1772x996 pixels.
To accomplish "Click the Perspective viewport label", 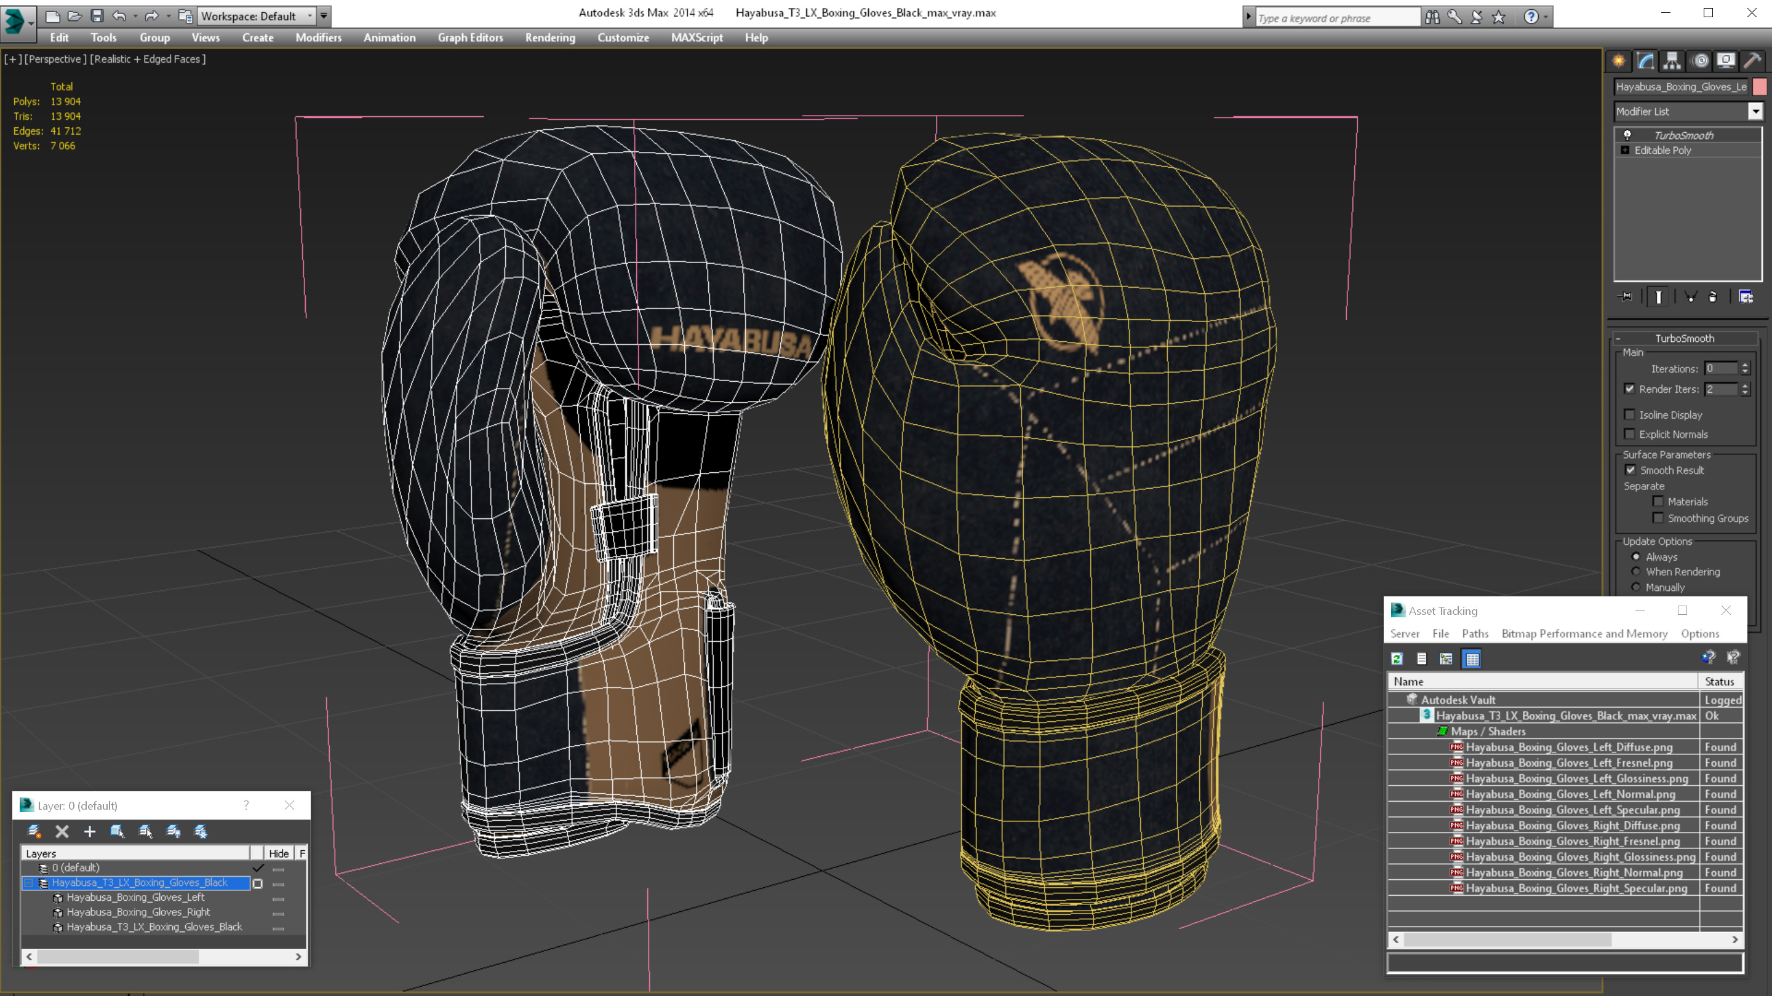I will pos(56,59).
